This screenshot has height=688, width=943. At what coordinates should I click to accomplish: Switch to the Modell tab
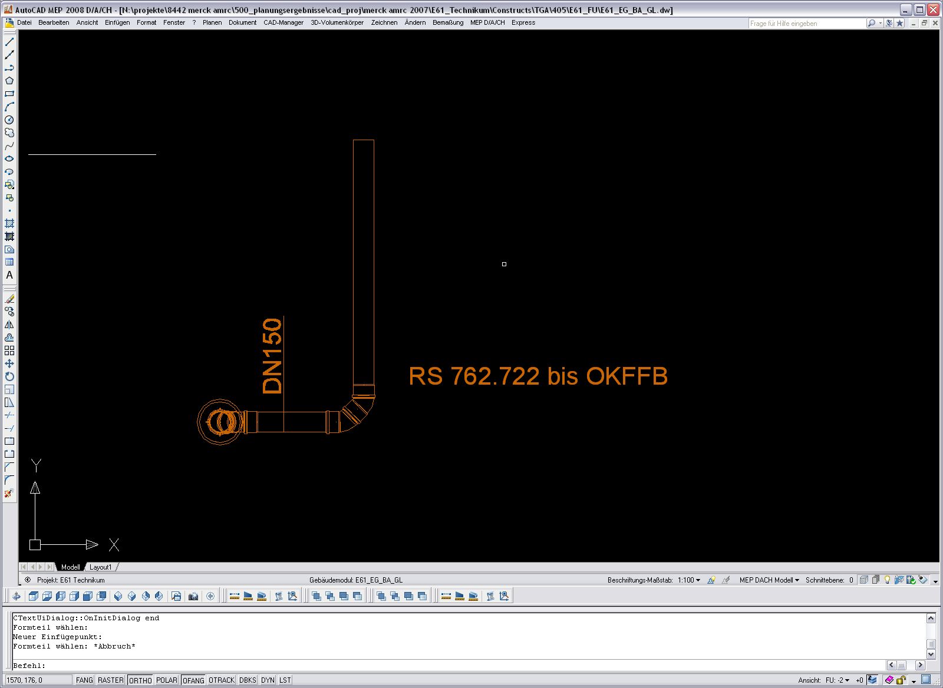coord(71,567)
